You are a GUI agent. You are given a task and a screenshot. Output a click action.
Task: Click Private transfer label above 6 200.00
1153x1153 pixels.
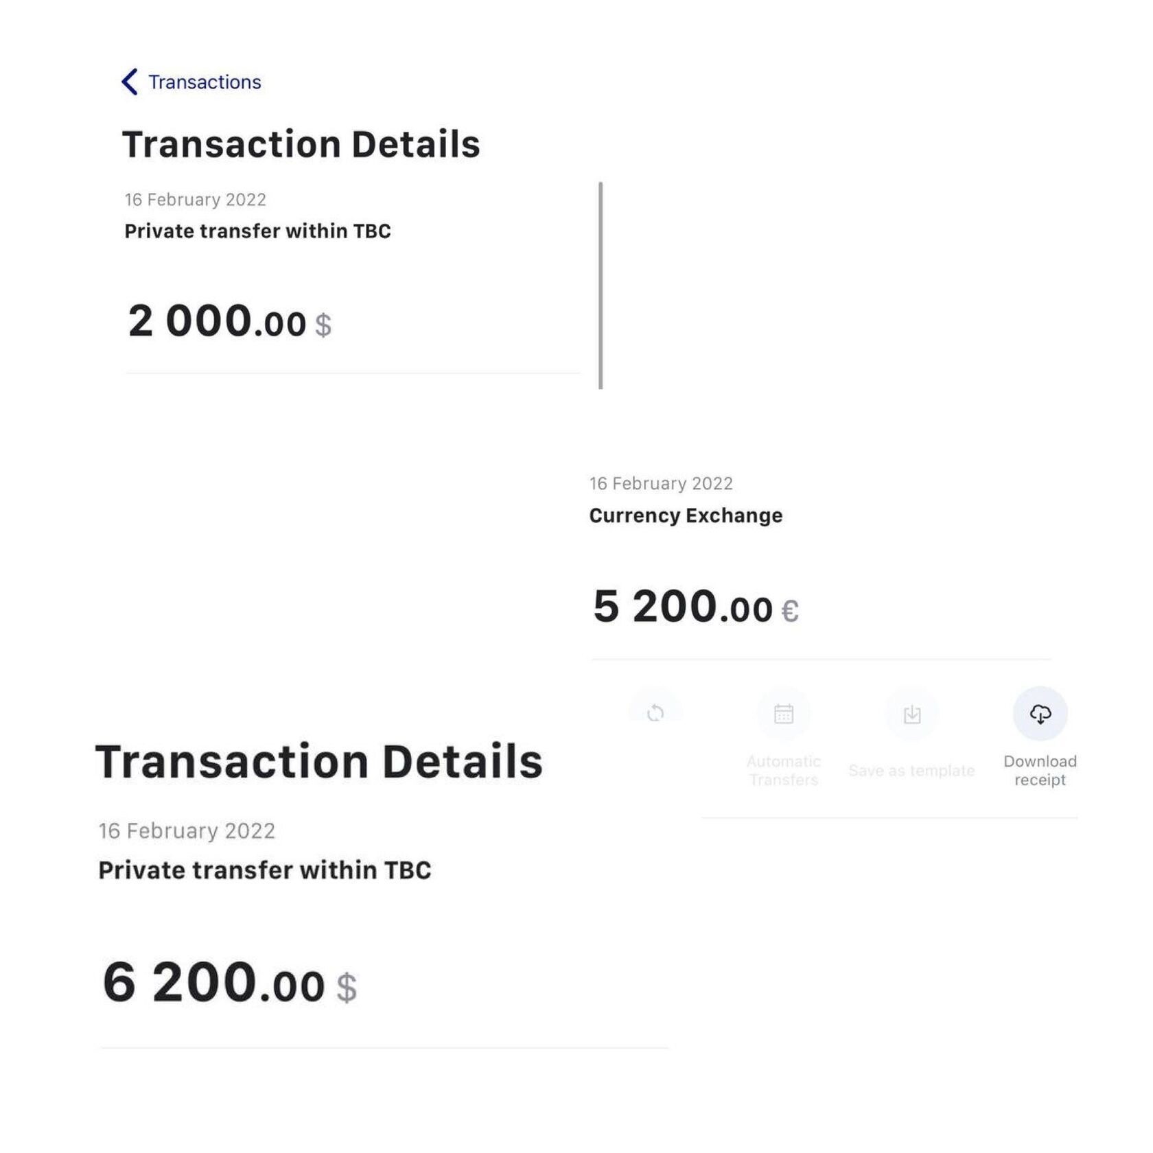(x=264, y=870)
